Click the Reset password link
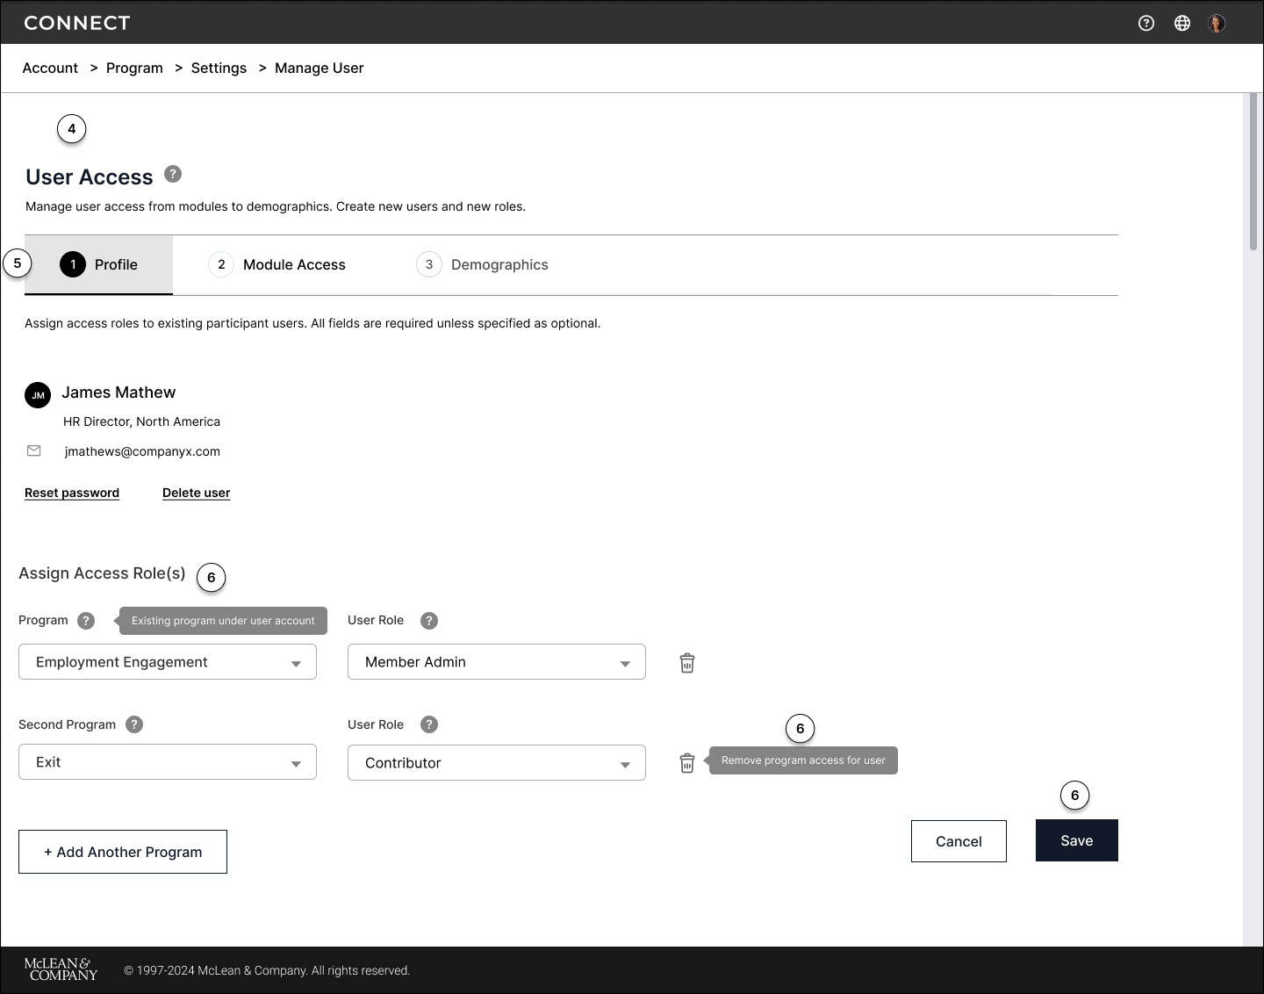This screenshot has height=994, width=1264. [x=72, y=493]
